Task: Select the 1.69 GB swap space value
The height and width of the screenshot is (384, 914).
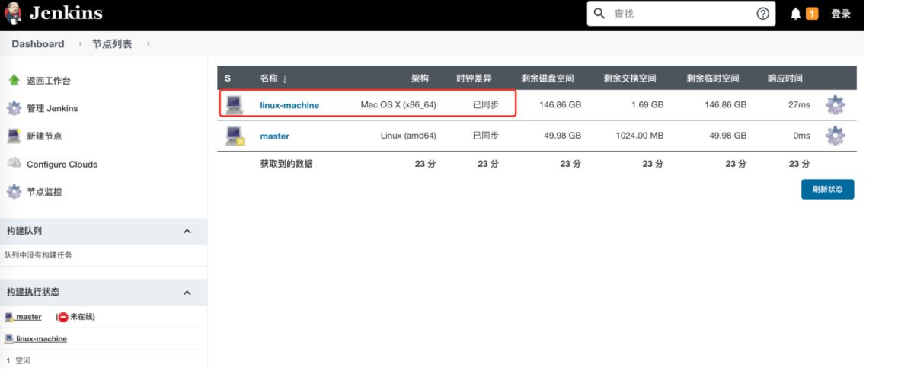Action: tap(647, 104)
